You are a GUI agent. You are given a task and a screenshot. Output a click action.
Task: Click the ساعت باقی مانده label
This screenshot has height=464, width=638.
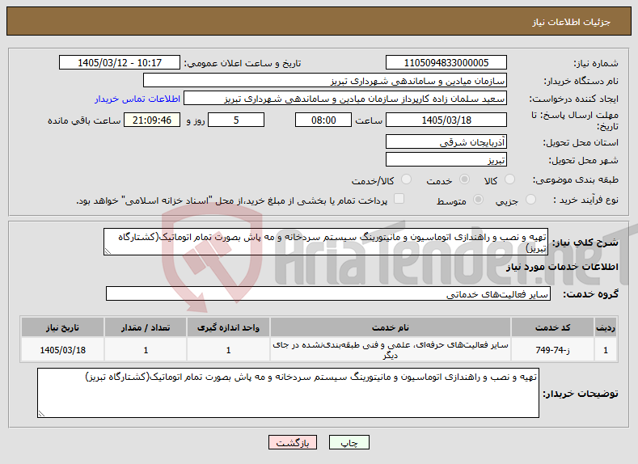84,120
